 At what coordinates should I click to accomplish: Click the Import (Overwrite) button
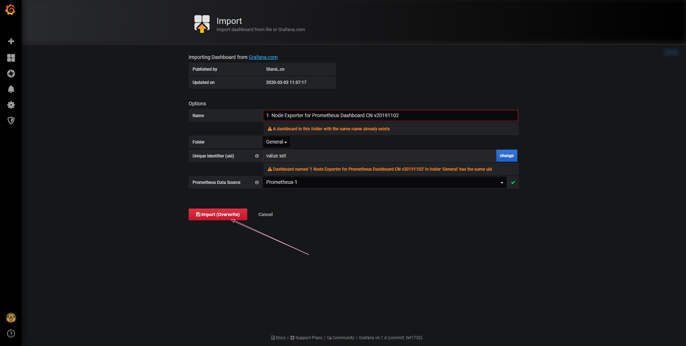pos(218,215)
